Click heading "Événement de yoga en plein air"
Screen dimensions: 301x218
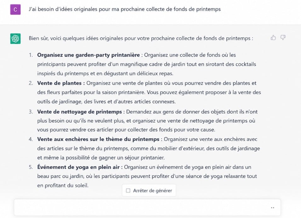pyautogui.click(x=78, y=167)
